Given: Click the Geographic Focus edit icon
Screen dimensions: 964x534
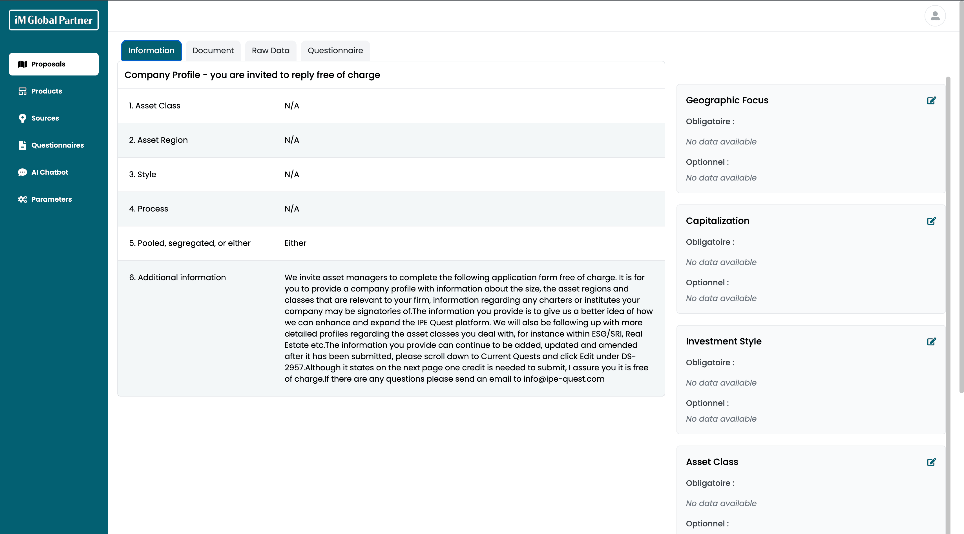Looking at the screenshot, I should click(931, 100).
